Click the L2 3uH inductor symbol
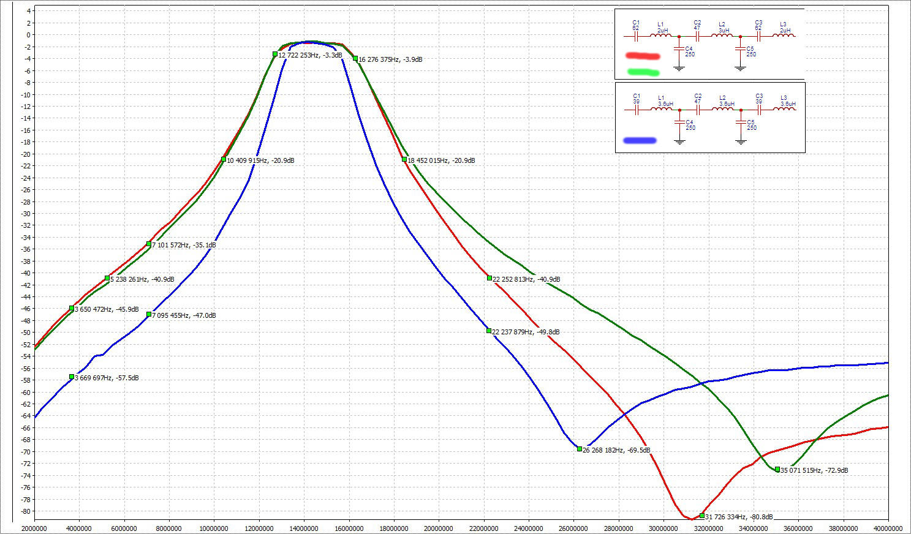 (722, 36)
